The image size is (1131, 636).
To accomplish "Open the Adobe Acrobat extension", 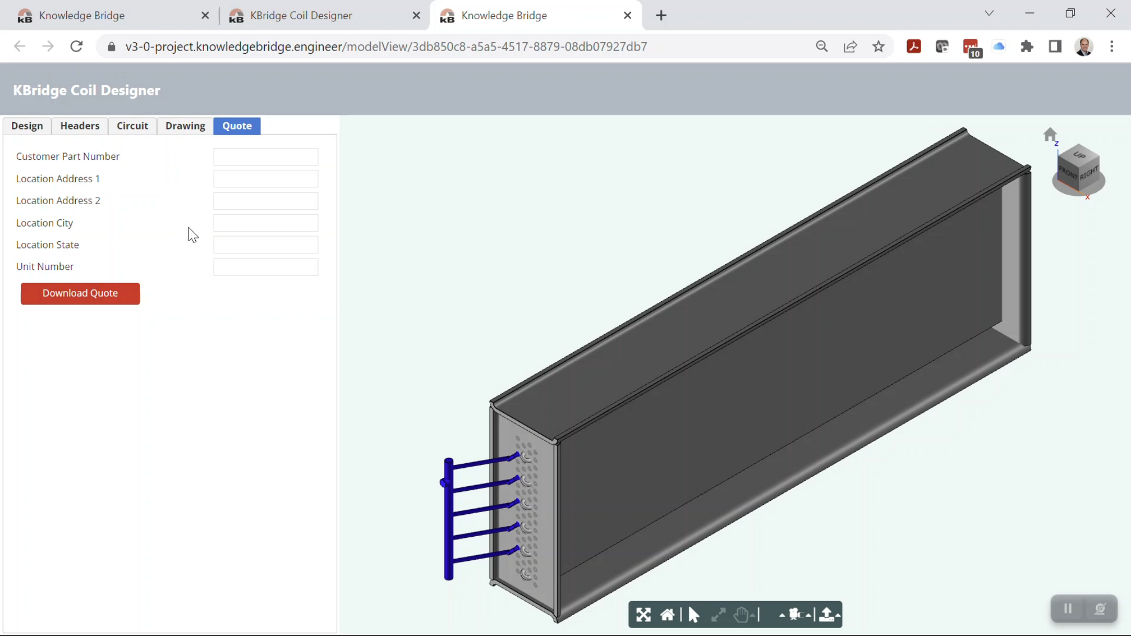I will tap(914, 47).
